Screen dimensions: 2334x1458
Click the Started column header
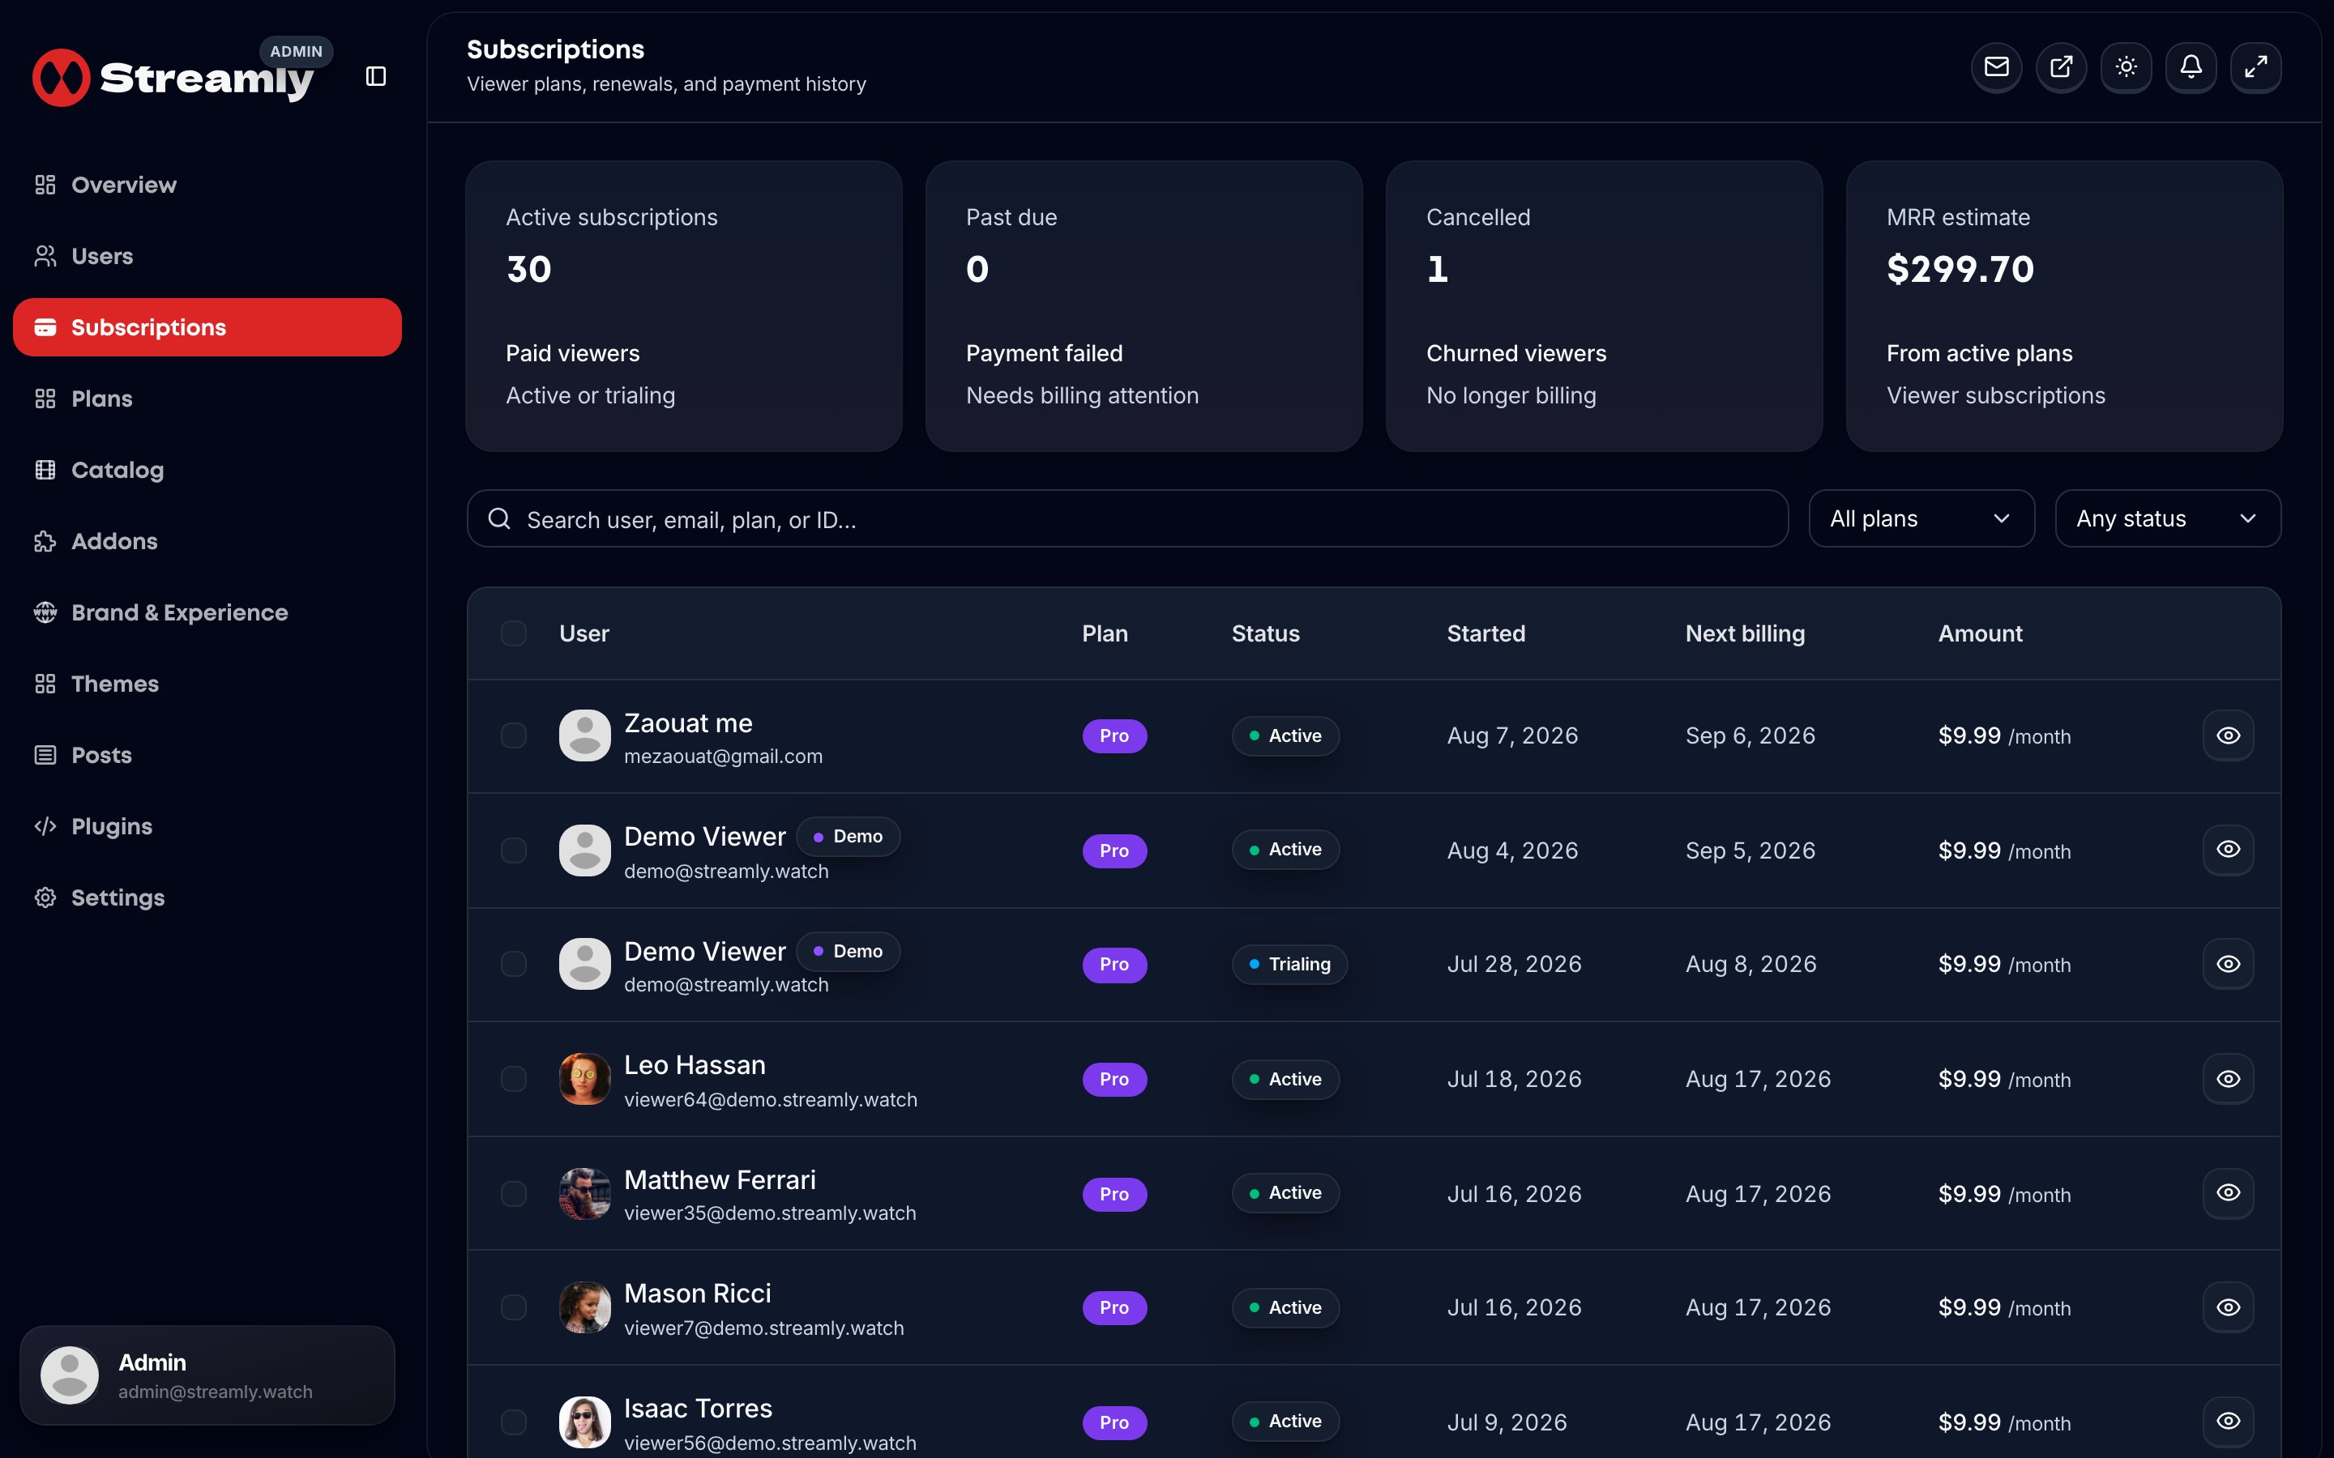coord(1486,633)
